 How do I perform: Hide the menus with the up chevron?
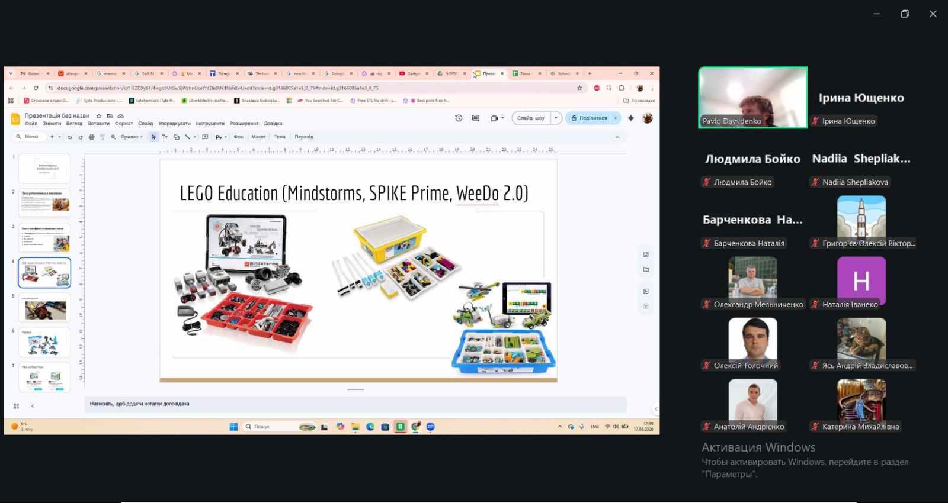[617, 137]
